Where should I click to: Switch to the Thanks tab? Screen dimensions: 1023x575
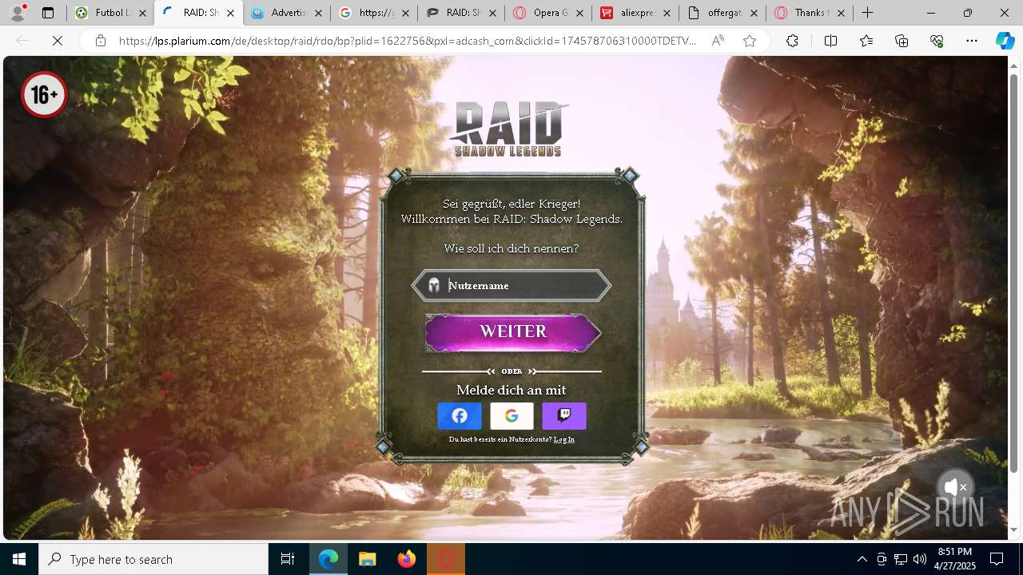click(x=810, y=13)
